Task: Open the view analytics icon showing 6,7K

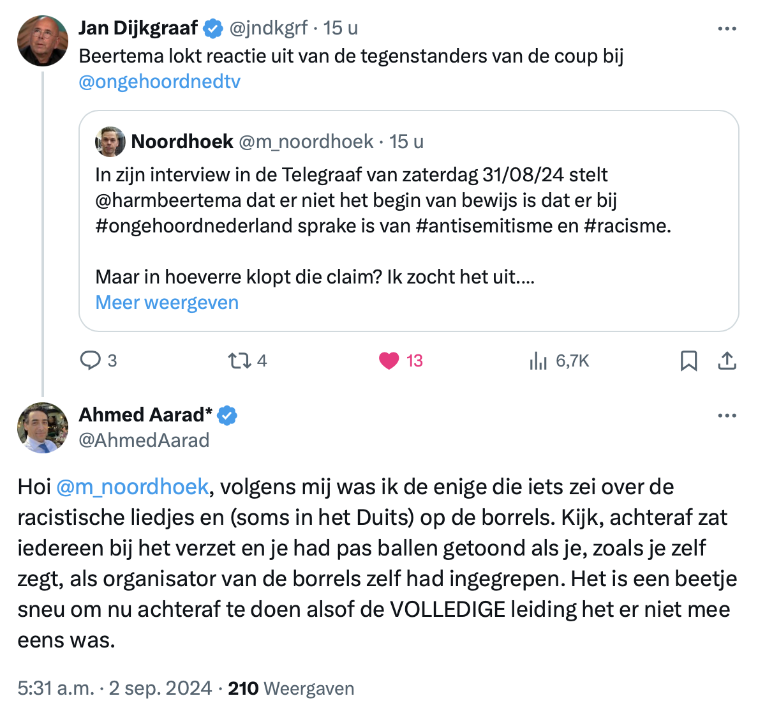Action: coord(538,361)
